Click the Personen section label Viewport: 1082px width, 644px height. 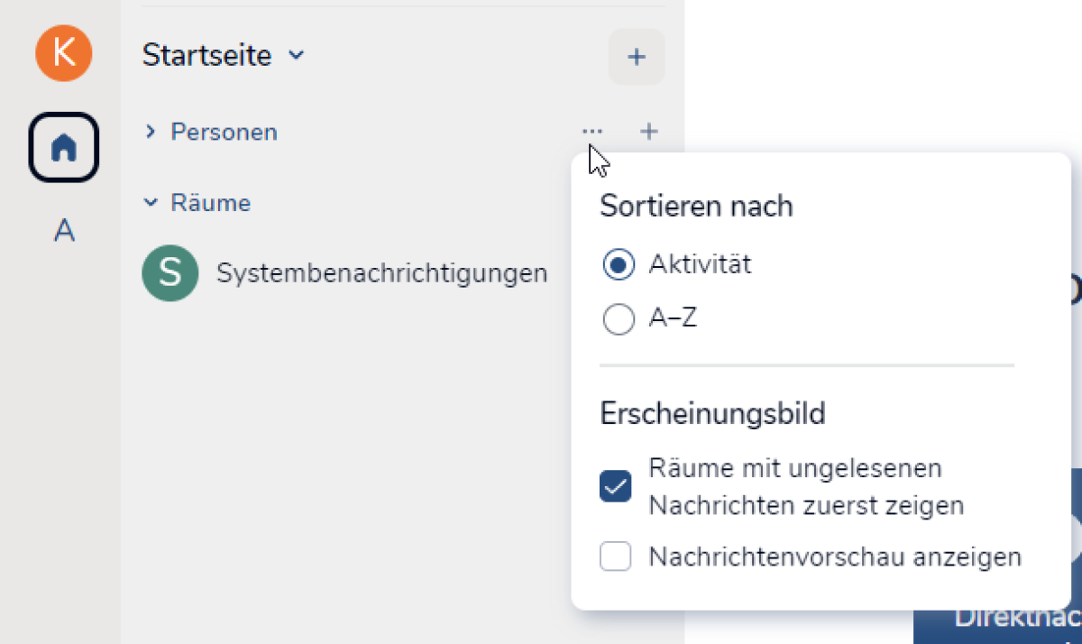[x=224, y=133]
